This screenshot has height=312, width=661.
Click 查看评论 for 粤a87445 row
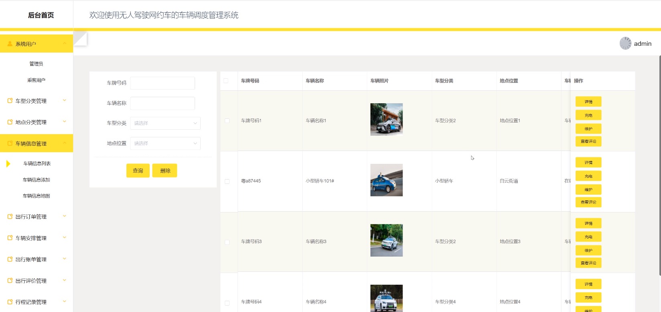(588, 202)
